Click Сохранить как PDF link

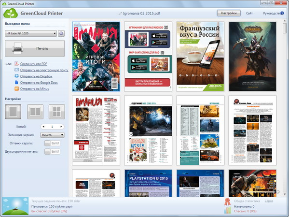pyautogui.click(x=34, y=64)
